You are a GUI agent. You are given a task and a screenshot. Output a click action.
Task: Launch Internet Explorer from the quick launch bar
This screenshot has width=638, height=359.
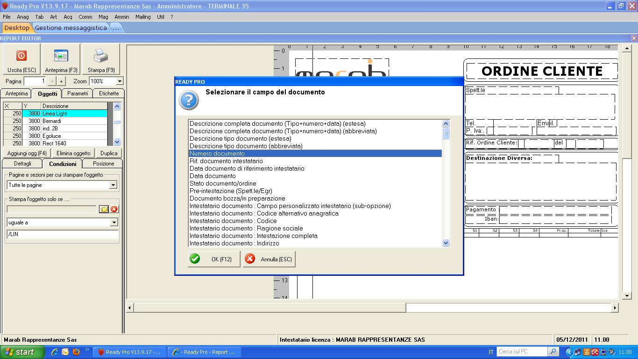[x=55, y=352]
